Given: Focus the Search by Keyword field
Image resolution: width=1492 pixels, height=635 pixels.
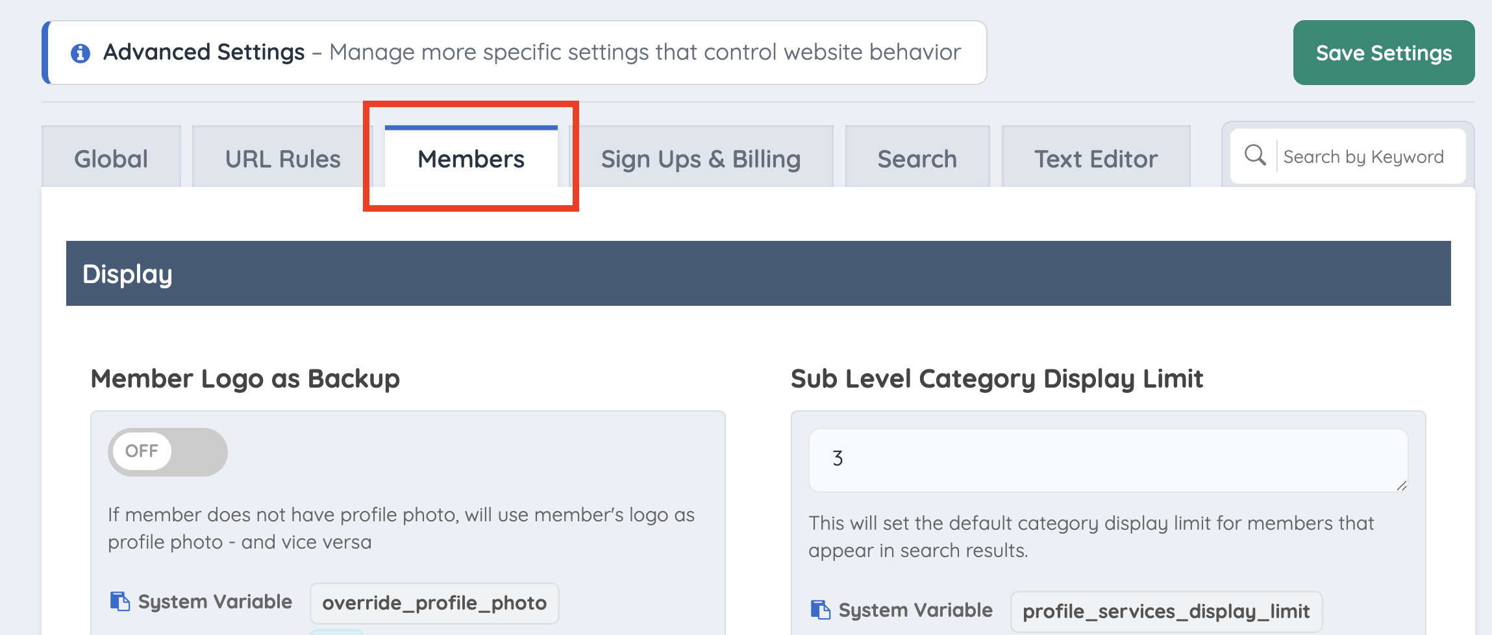Looking at the screenshot, I should (1370, 156).
